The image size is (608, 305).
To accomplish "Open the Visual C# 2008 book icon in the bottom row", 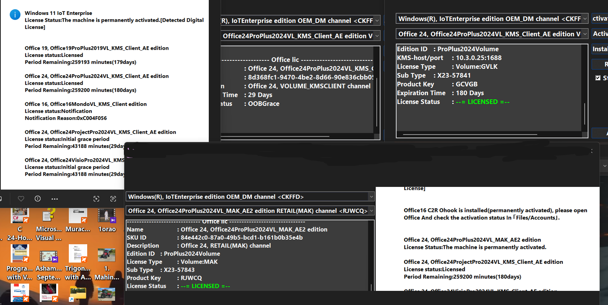I will [20, 293].
